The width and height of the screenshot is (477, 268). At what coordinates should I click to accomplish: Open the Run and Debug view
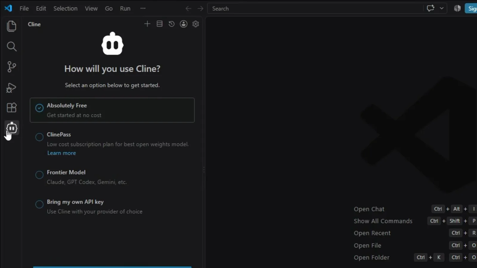click(11, 88)
